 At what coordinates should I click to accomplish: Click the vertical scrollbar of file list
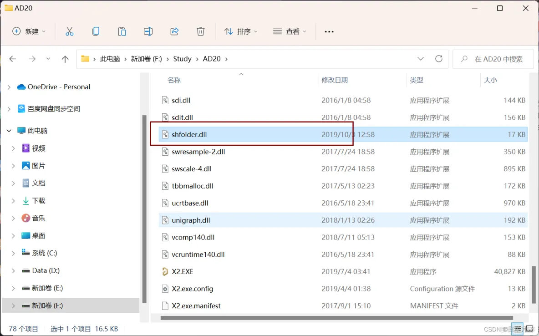[x=534, y=284]
